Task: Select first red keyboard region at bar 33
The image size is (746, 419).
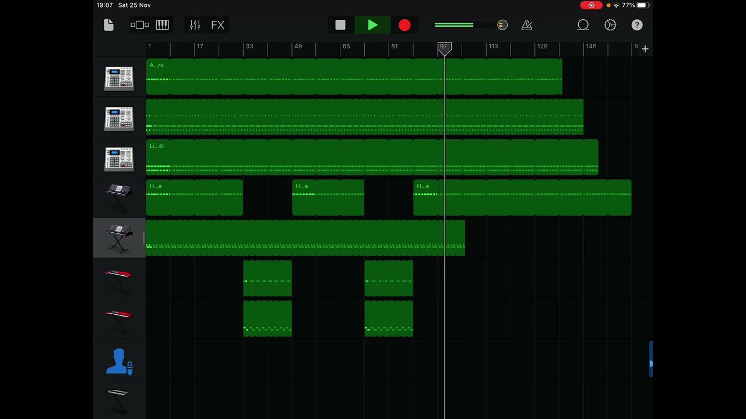Action: pos(268,278)
